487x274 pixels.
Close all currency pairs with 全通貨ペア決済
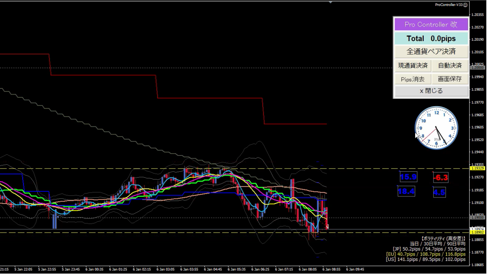(x=431, y=52)
